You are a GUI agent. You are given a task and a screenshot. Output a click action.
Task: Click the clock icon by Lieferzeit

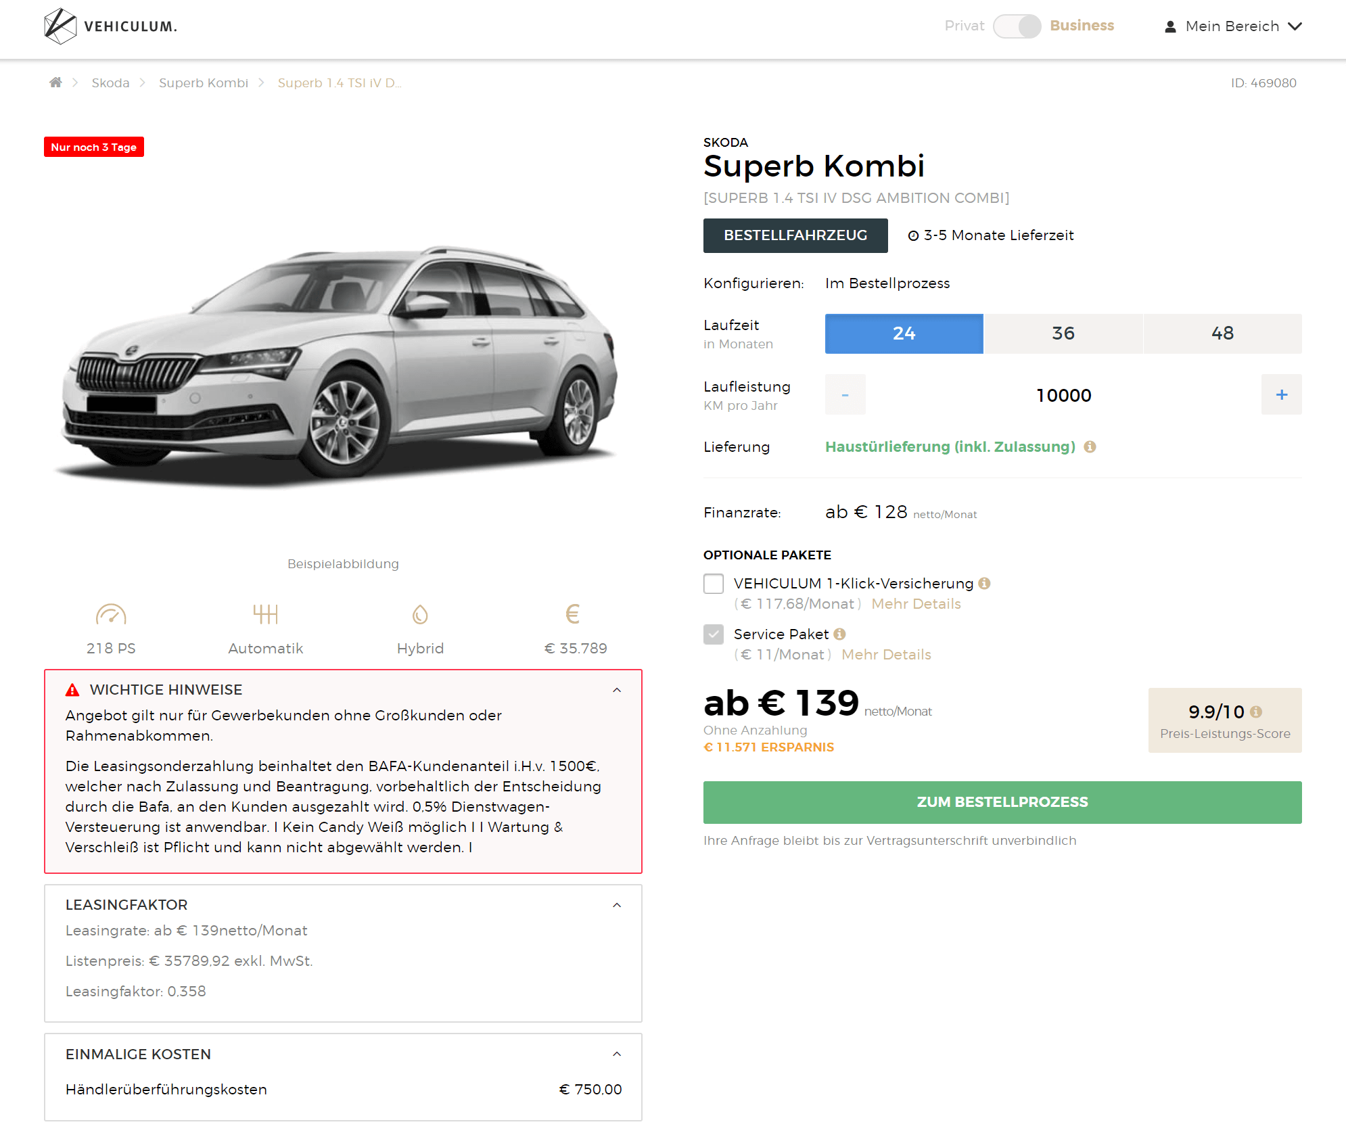[x=913, y=236]
